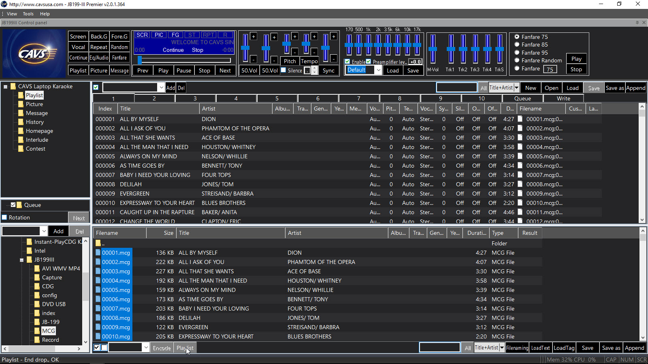Collapse the JB199III folder node

pos(21,260)
